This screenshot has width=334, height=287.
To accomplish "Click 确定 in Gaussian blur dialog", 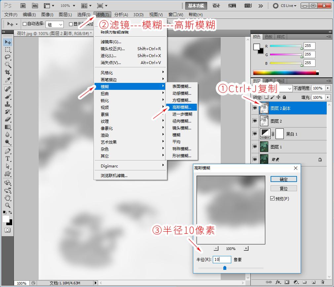I will 283,179.
